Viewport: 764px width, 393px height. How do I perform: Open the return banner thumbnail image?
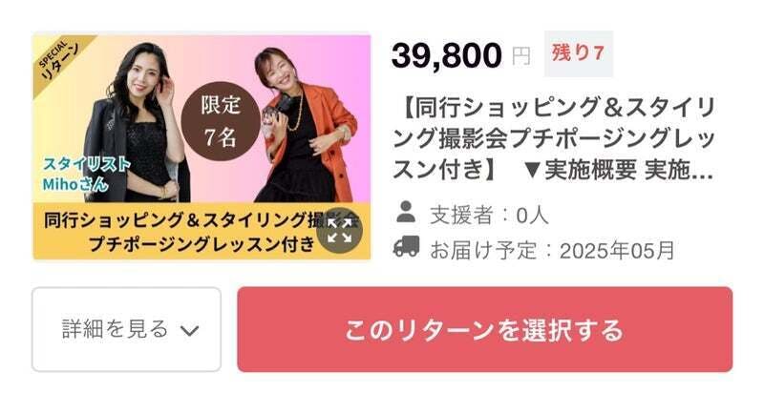pos(202,147)
